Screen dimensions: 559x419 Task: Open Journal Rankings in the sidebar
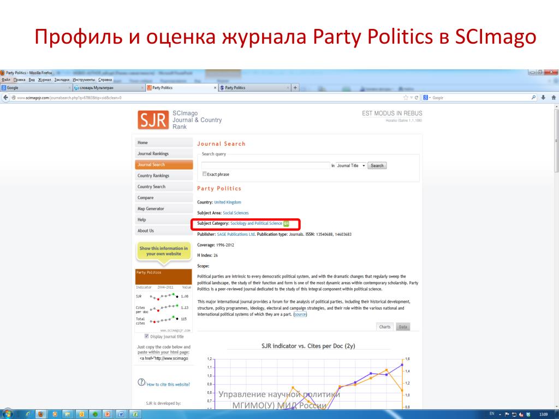164,153
